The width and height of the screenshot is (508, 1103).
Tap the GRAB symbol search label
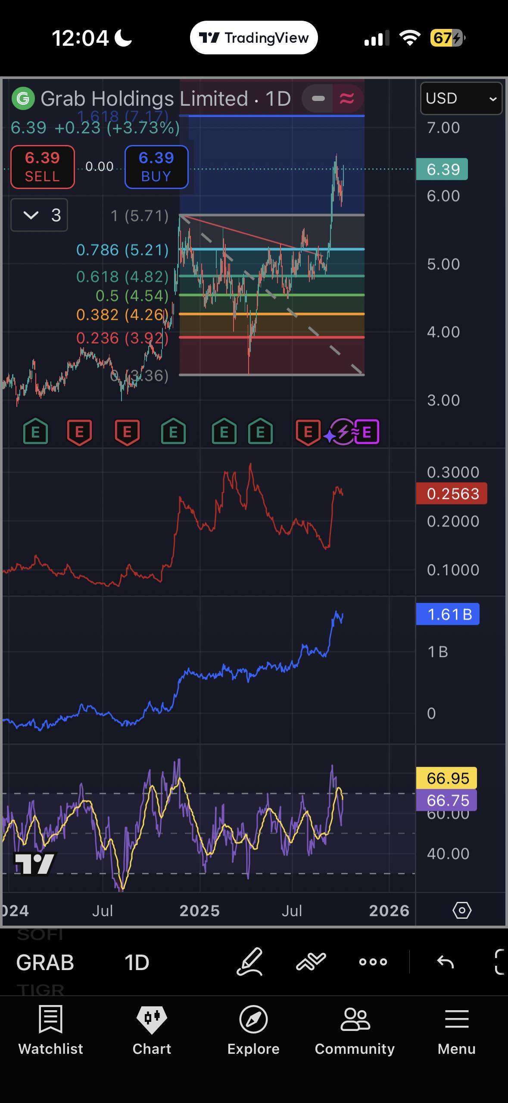(45, 962)
